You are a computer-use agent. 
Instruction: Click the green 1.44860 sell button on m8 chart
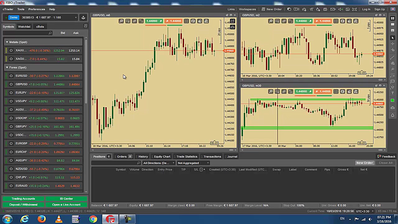(154, 21)
